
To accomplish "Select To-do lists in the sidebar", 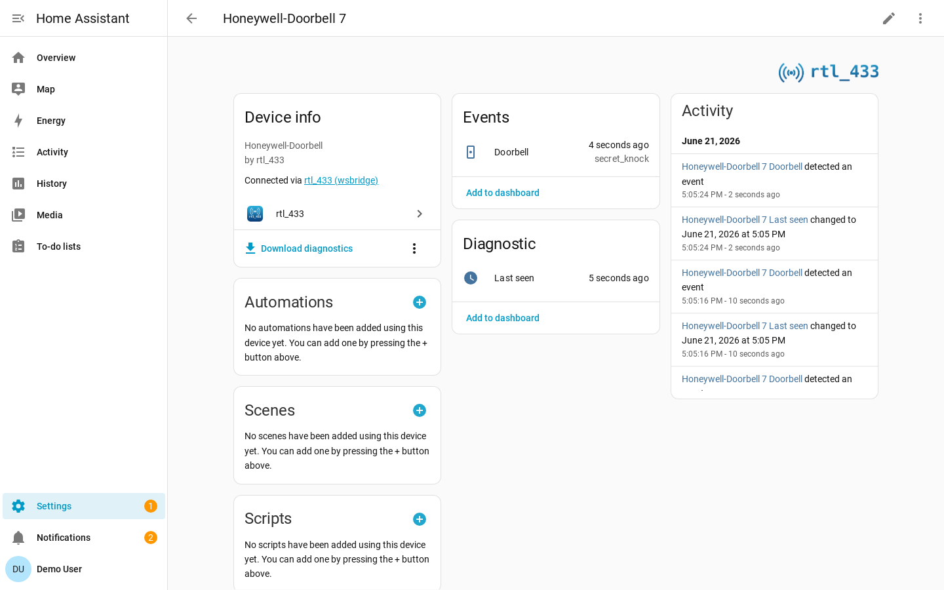I will point(84,246).
